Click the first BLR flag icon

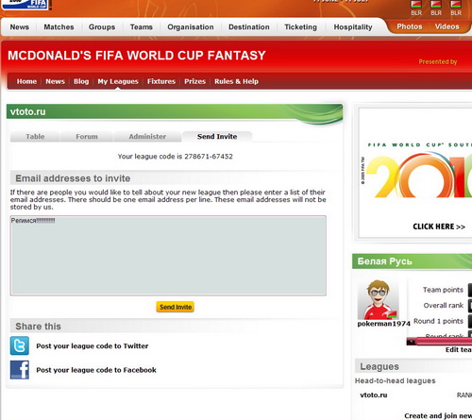[416, 4]
